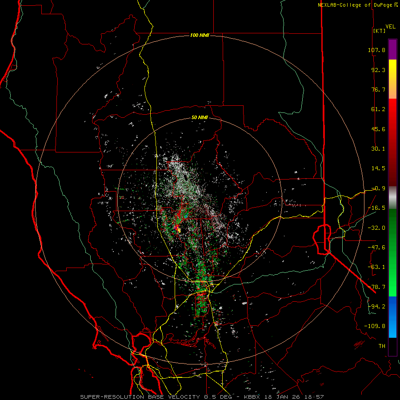Click the 76.7 value on velocity scale

coord(378,89)
